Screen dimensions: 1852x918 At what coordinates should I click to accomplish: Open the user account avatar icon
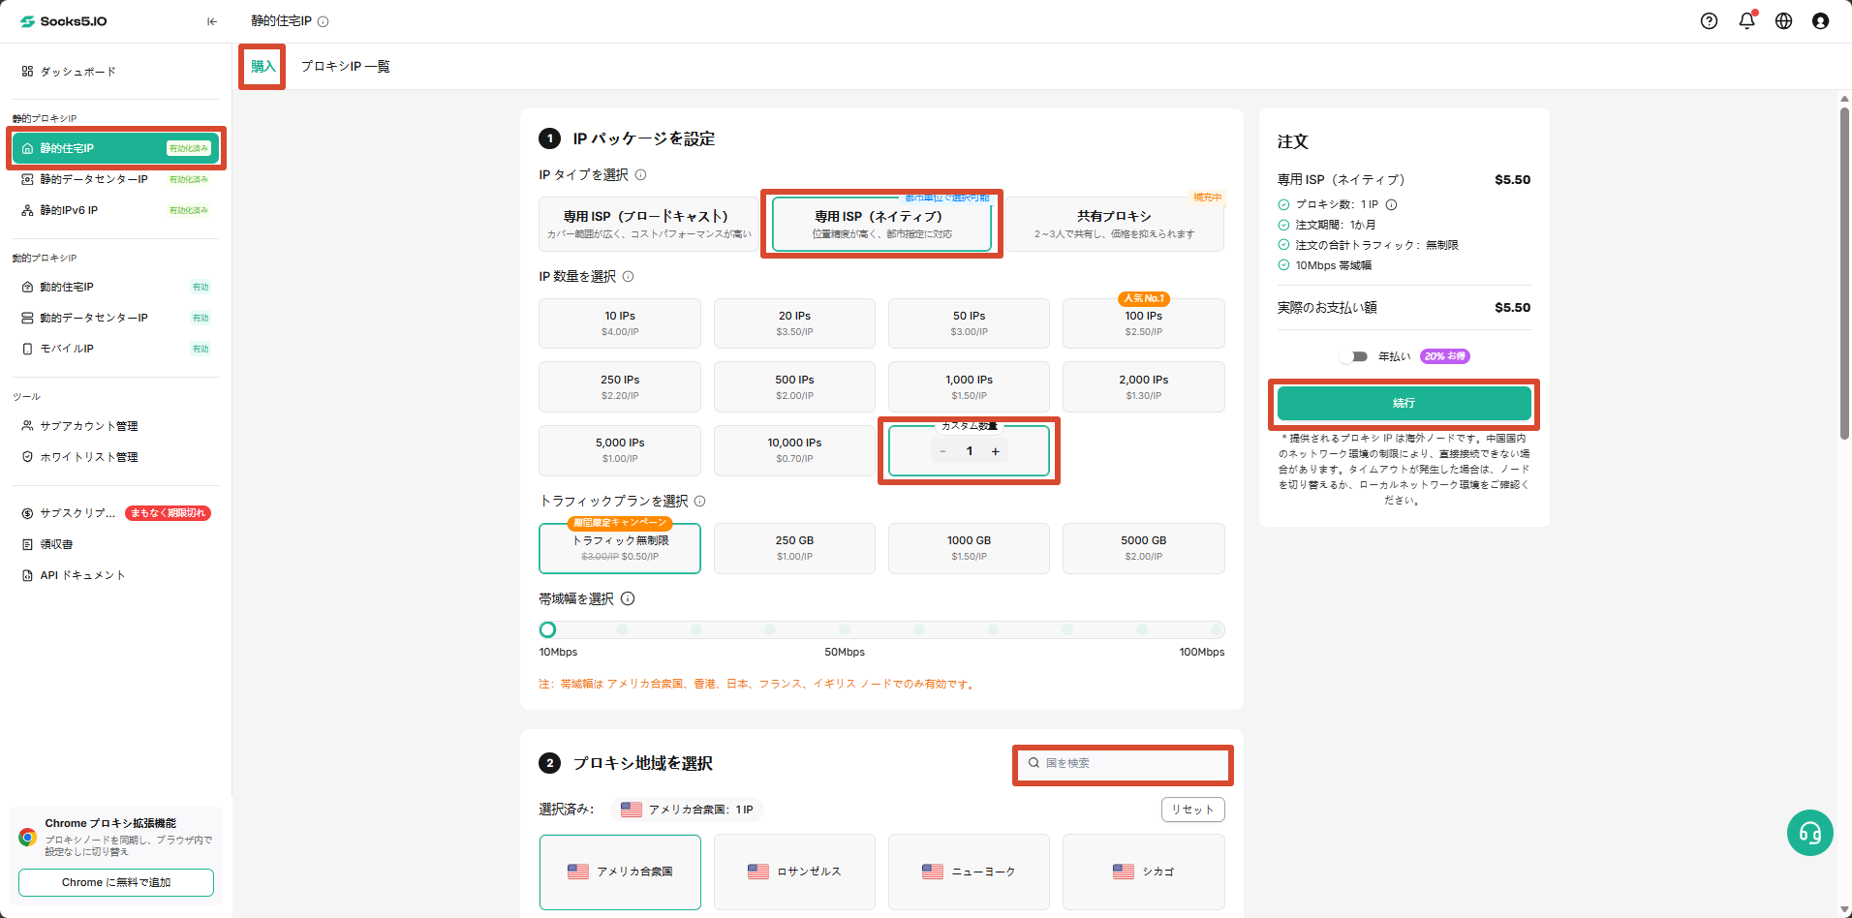click(1821, 21)
